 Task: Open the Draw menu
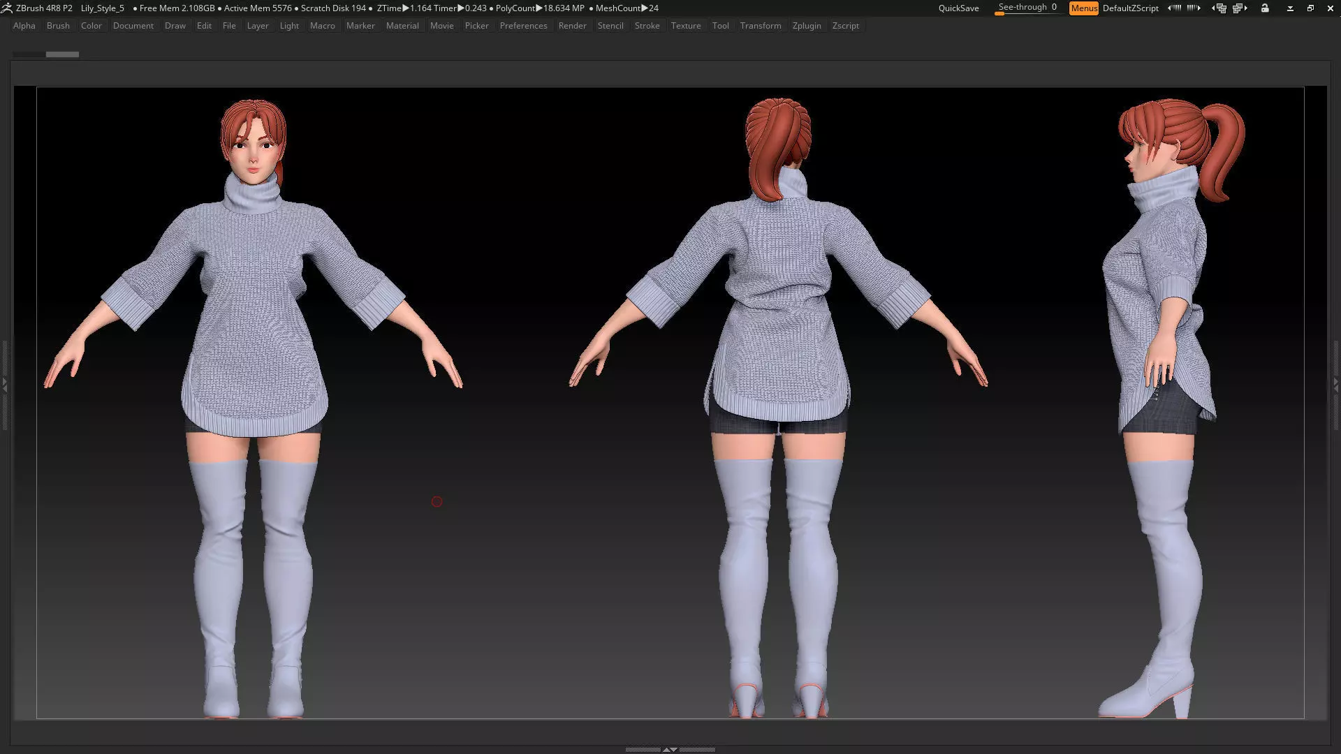[175, 26]
